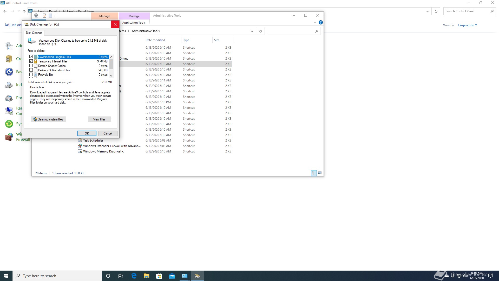Open View by Large icons dropdown
Viewport: 499px width, 281px height.
(467, 25)
